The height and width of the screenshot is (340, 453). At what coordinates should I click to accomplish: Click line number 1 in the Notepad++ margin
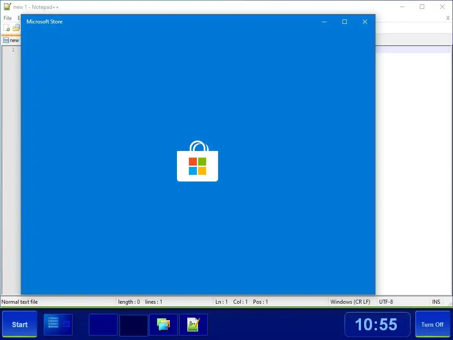pyautogui.click(x=13, y=50)
